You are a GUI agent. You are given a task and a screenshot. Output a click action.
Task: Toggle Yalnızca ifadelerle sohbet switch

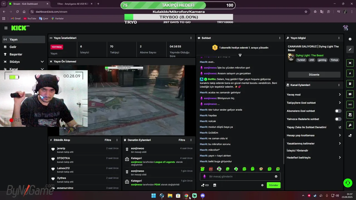click(338, 119)
